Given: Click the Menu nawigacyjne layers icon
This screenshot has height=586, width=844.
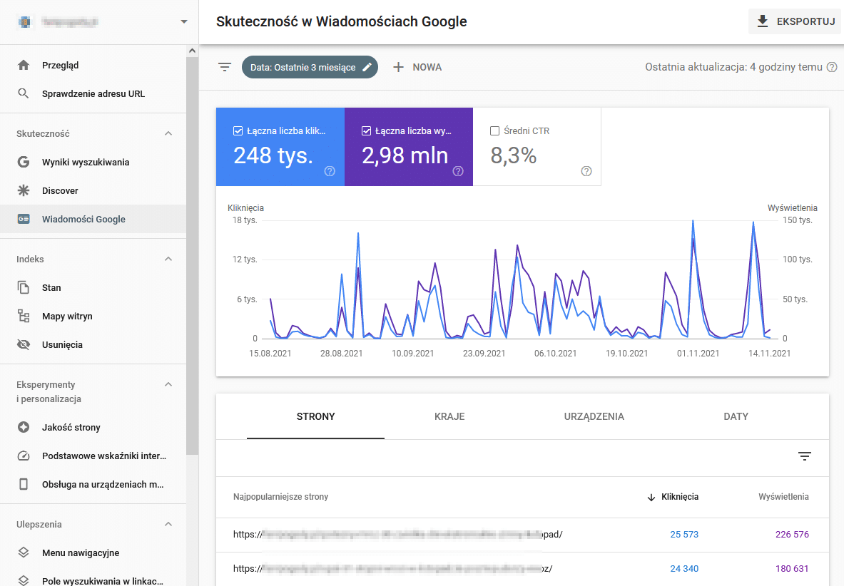Looking at the screenshot, I should coord(24,552).
